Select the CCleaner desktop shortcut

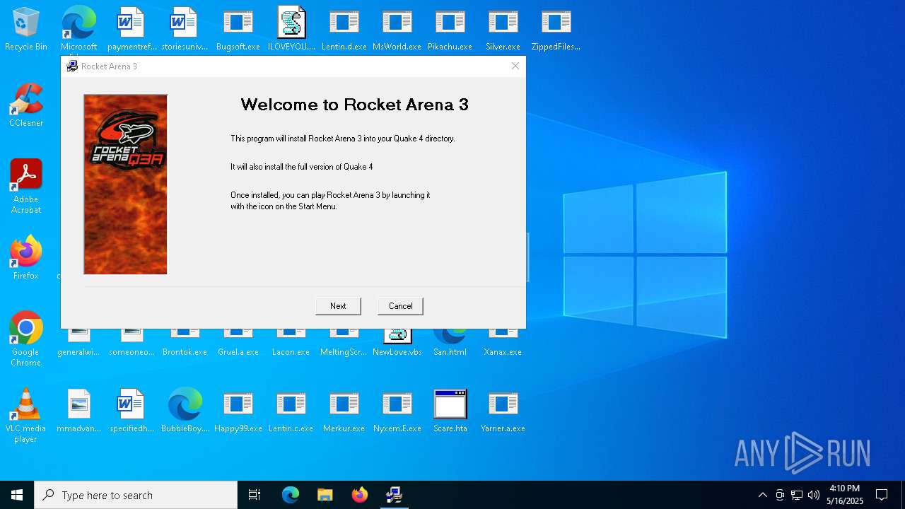coord(26,106)
